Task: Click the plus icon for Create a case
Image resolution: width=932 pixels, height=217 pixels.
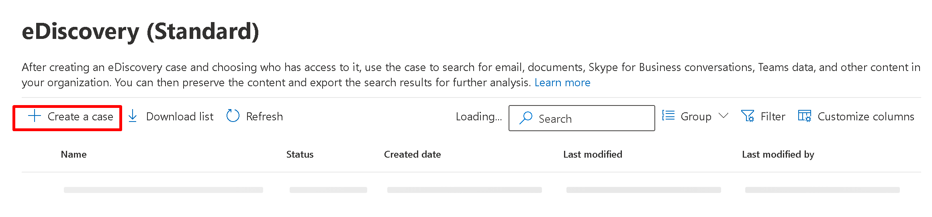Action: coord(35,116)
